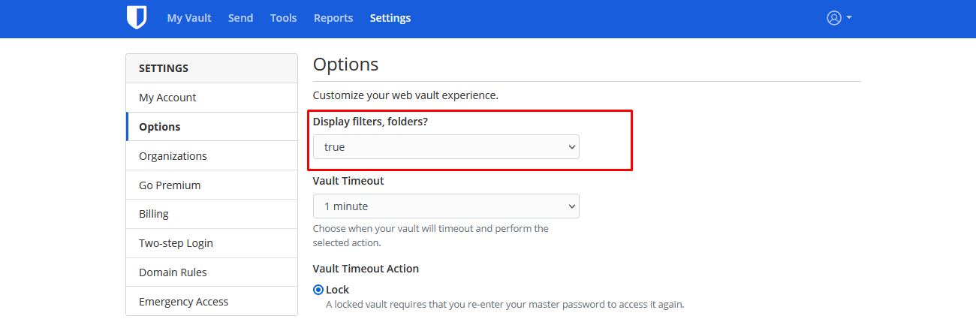The width and height of the screenshot is (976, 325).
Task: Expand the Vault Timeout dropdown
Action: 446,206
